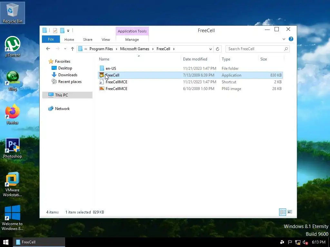The image size is (330, 247).
Task: Expand hidden breadcrumb path chevrons
Action: [x=86, y=49]
